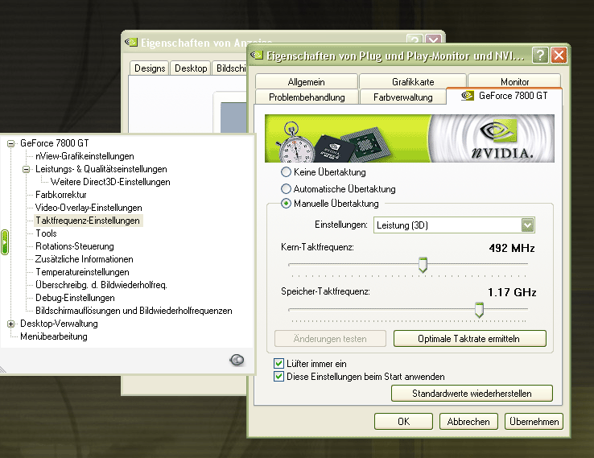Click Standardwerte wiederherstellen button
The height and width of the screenshot is (458, 594).
472,394
